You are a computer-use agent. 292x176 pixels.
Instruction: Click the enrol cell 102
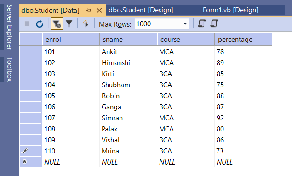(71, 62)
